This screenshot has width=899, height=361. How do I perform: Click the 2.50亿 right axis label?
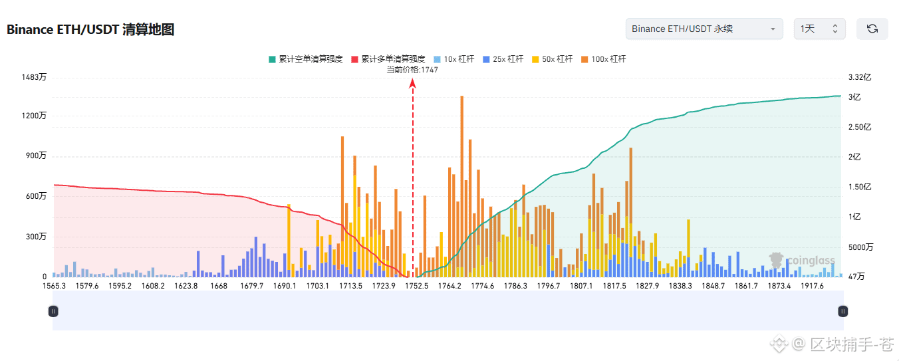[x=860, y=127]
